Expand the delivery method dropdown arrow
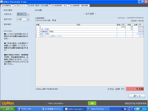The width and height of the screenshot is (148, 111). [28, 19]
